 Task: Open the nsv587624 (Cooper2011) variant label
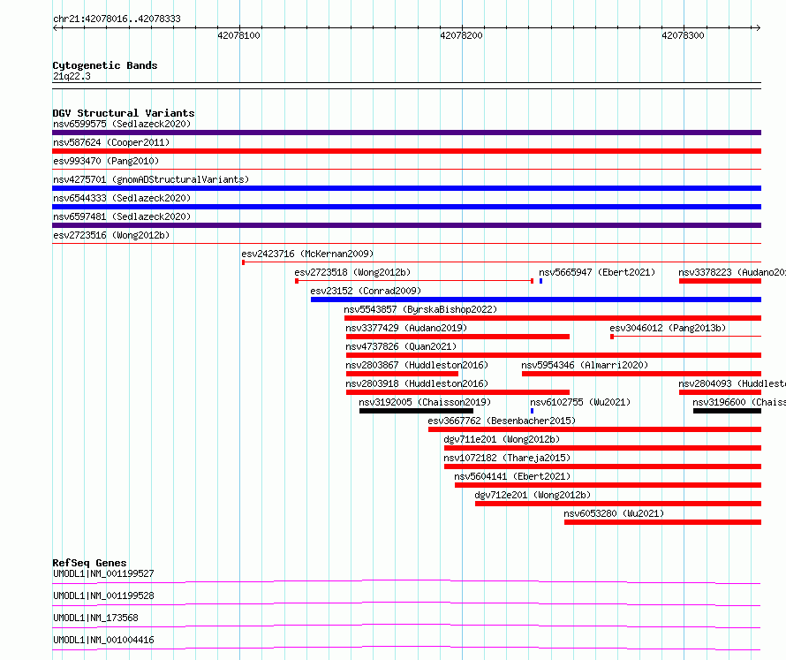click(111, 142)
